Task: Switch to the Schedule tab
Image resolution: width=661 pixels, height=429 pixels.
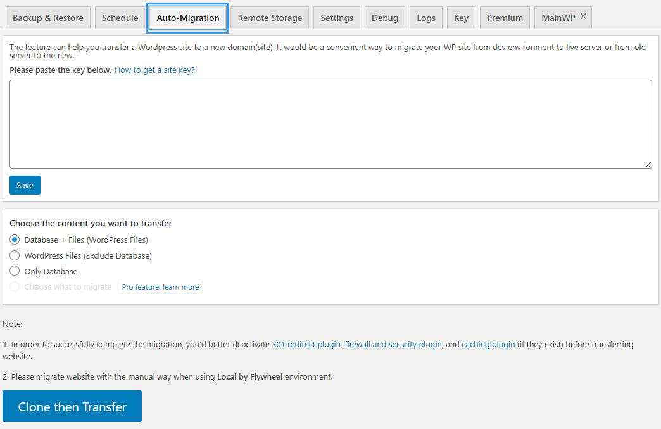Action: click(x=120, y=18)
